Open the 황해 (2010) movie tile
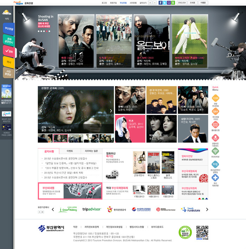Screen dimensions: 246x249 point(130,100)
